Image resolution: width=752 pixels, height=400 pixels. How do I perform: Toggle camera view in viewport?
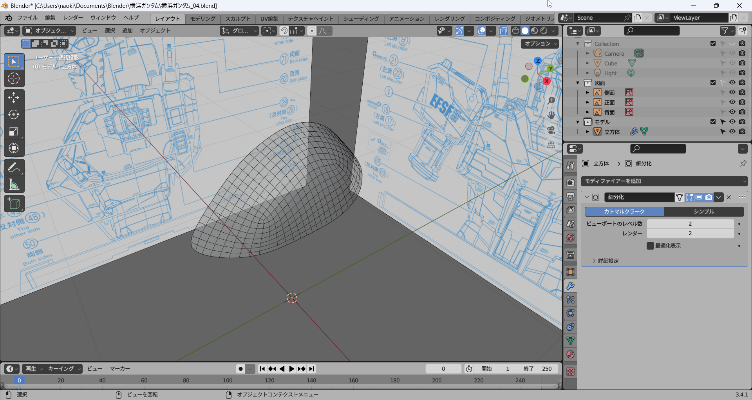point(551,130)
